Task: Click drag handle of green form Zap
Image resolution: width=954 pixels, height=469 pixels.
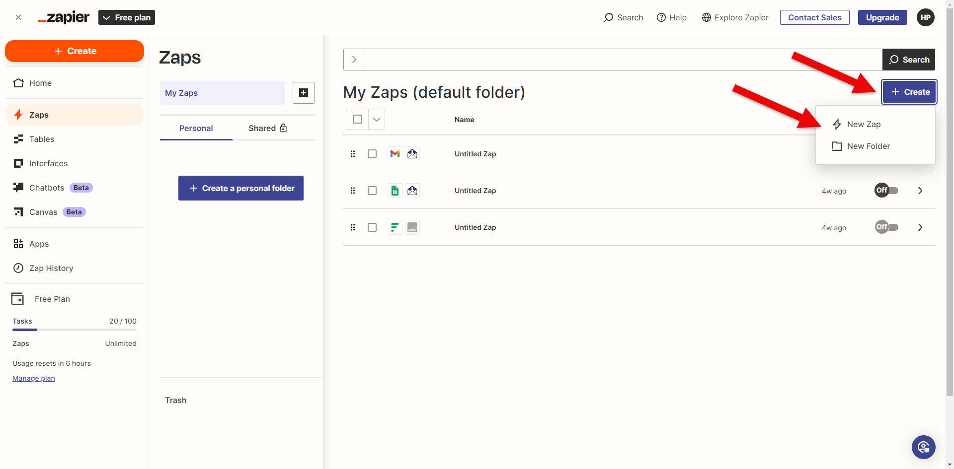Action: tap(353, 227)
